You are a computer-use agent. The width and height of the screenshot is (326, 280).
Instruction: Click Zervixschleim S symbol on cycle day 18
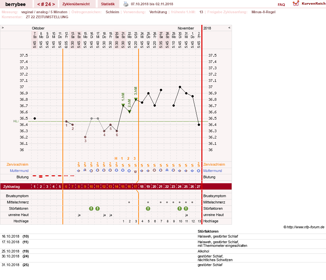pos(142,165)
